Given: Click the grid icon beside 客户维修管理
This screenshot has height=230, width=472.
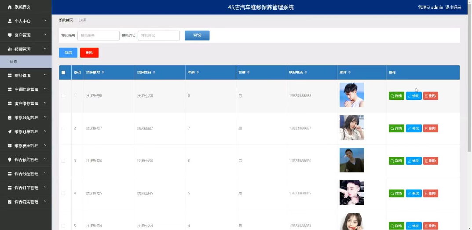Looking at the screenshot, I should pos(10,103).
